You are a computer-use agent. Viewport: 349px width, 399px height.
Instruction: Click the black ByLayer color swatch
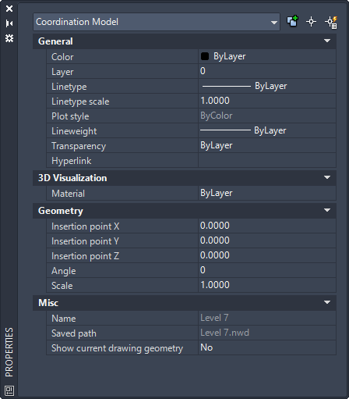205,56
